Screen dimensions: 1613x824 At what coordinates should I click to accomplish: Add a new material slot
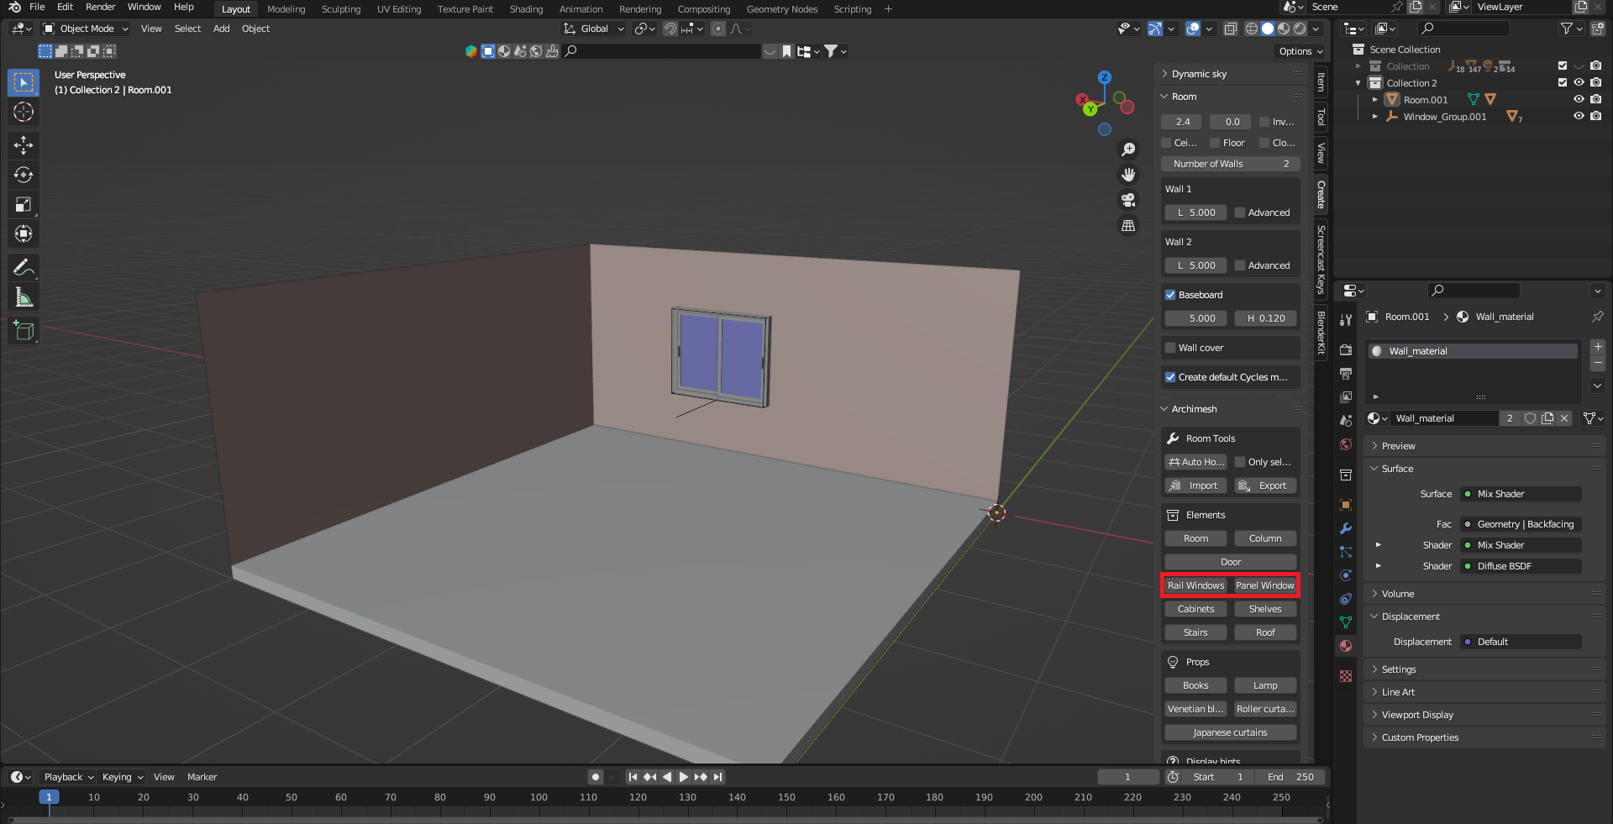1598,347
